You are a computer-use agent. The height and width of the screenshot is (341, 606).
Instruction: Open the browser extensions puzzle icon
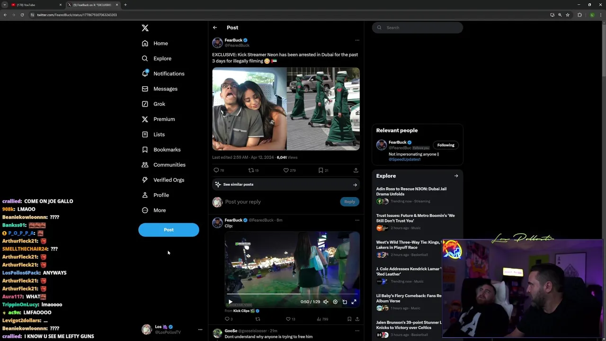click(x=579, y=15)
